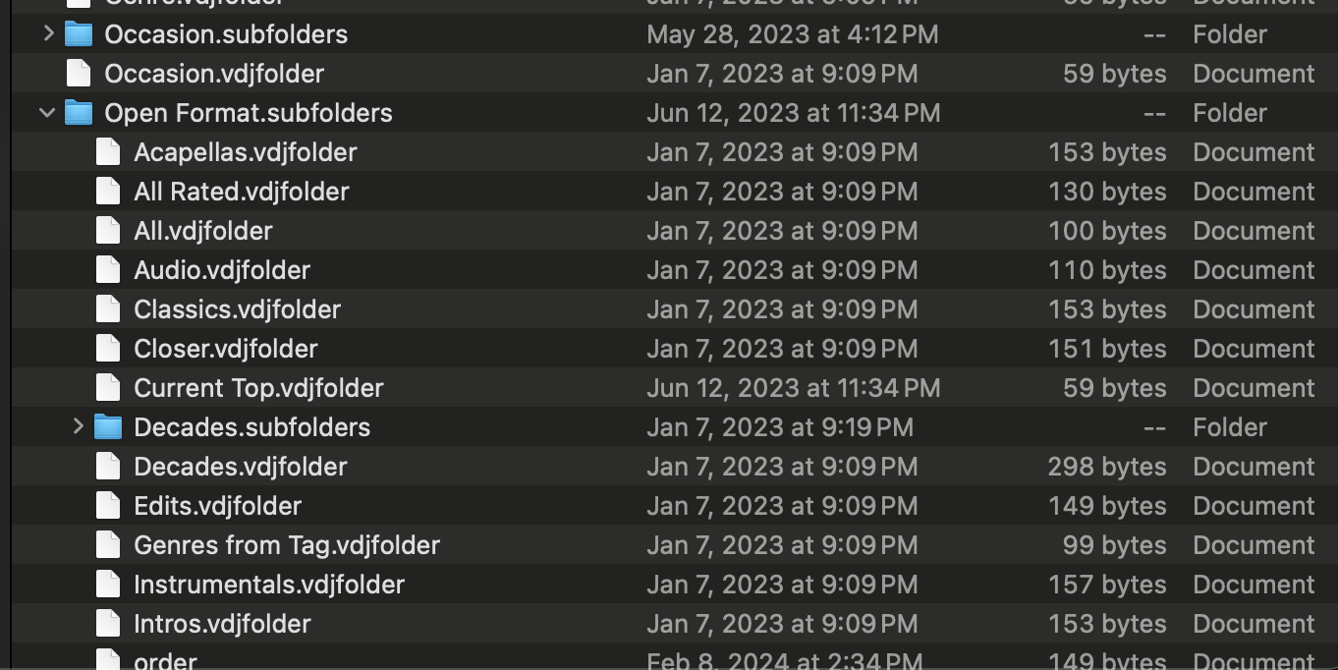
Task: Select the Edits.vdjfolder file name
Action: click(217, 506)
